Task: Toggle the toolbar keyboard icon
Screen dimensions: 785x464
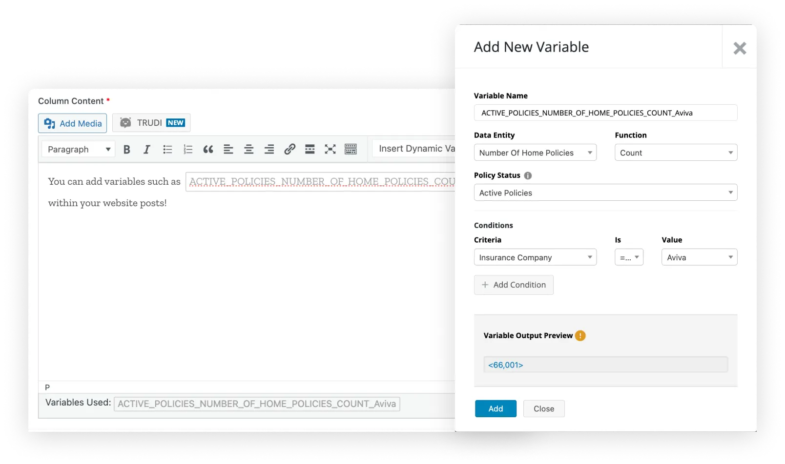Action: click(x=351, y=149)
